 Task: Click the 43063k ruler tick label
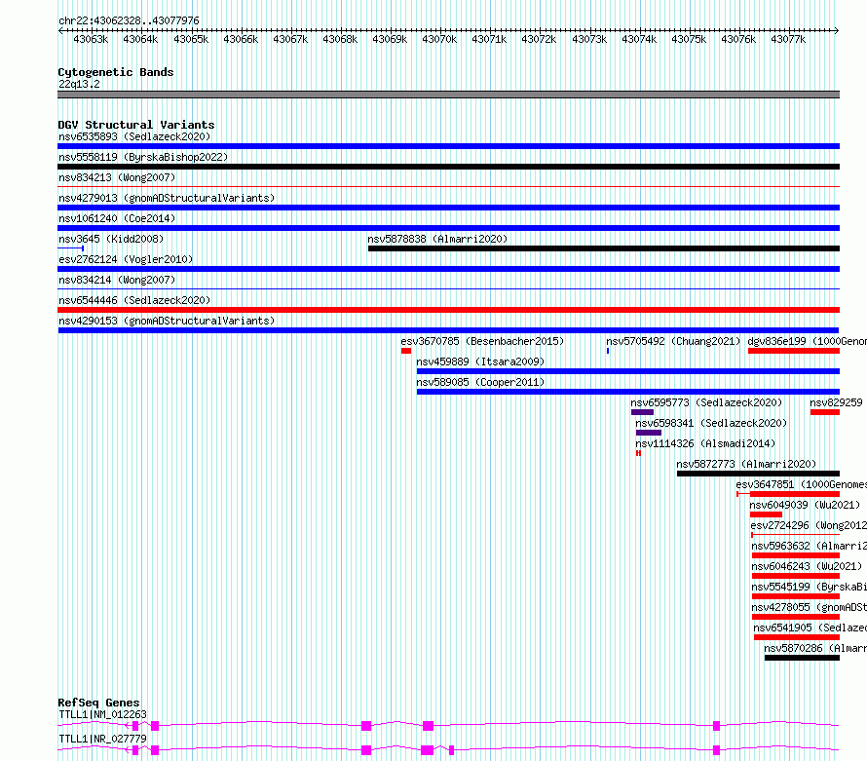click(91, 39)
